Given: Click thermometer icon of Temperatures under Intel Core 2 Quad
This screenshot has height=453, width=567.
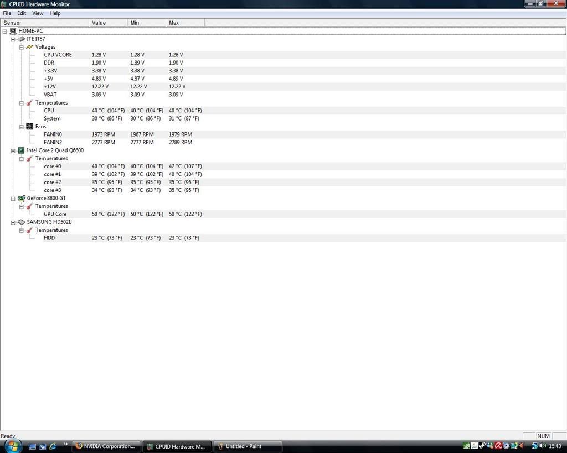Looking at the screenshot, I should pyautogui.click(x=30, y=158).
